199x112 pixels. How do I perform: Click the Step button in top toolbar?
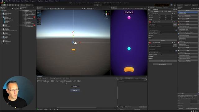tap(100, 5)
